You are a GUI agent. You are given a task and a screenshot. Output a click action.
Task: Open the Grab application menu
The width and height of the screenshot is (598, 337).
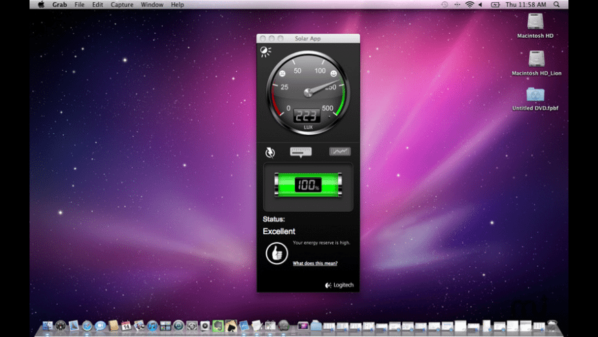[x=60, y=5]
